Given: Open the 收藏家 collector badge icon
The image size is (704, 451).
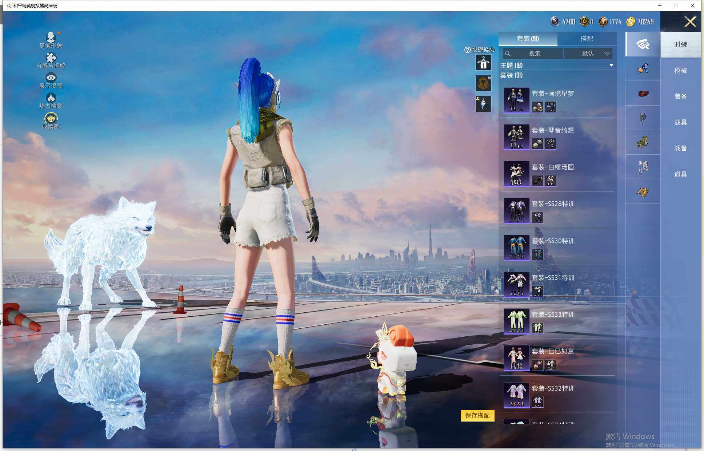Looking at the screenshot, I should (51, 118).
